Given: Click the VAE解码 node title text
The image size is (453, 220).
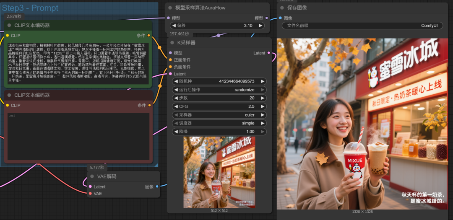Looking at the screenshot, I should (x=107, y=176).
